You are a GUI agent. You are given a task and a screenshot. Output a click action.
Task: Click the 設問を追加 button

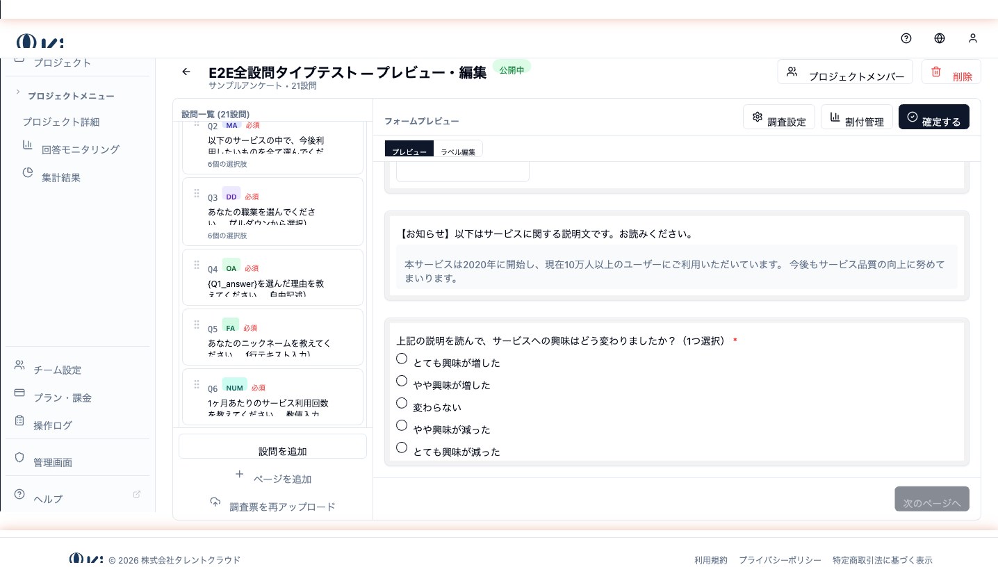coord(272,447)
